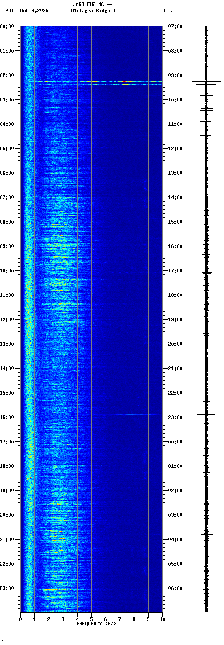Select frequency tick label 4
Image resolution: width=224 pixels, height=645 pixels.
click(x=77, y=619)
